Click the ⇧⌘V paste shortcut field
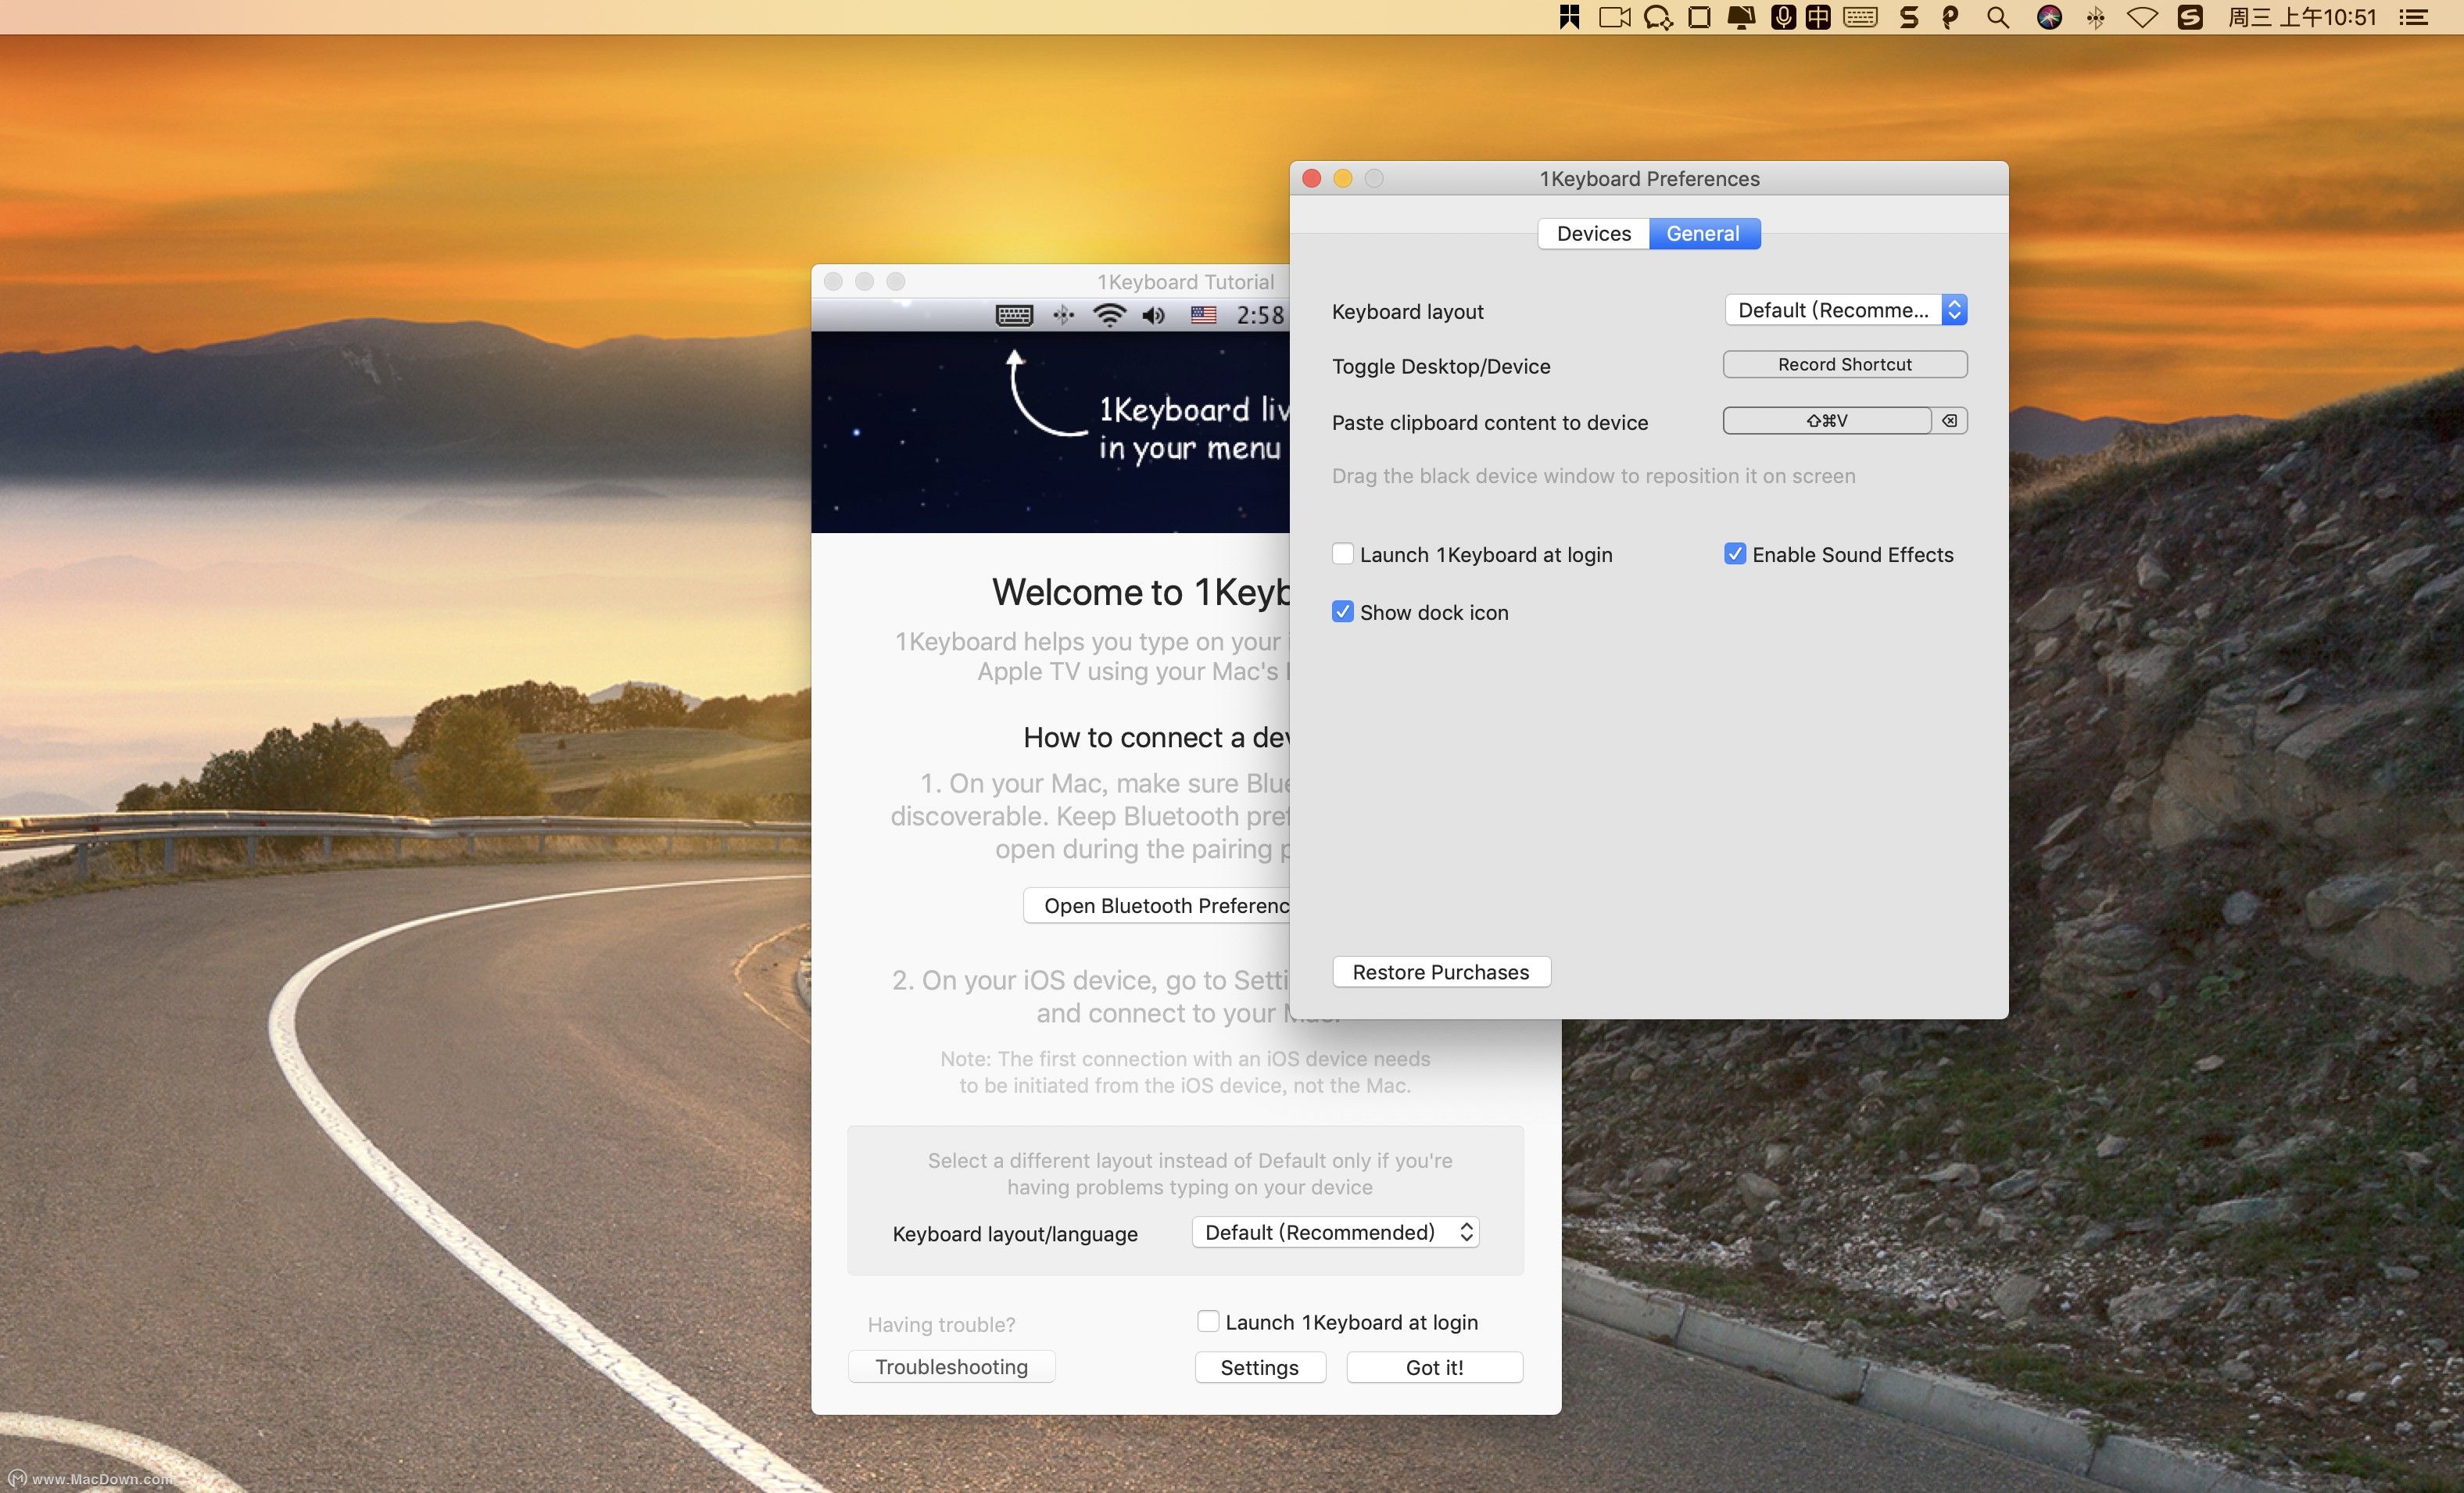Viewport: 2464px width, 1493px height. pyautogui.click(x=1827, y=421)
